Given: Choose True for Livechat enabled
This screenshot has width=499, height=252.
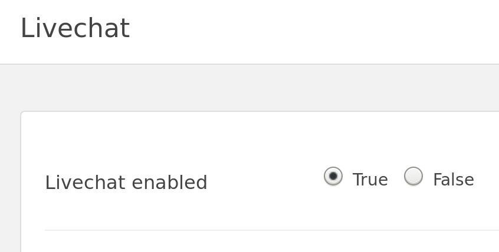Looking at the screenshot, I should 333,176.
